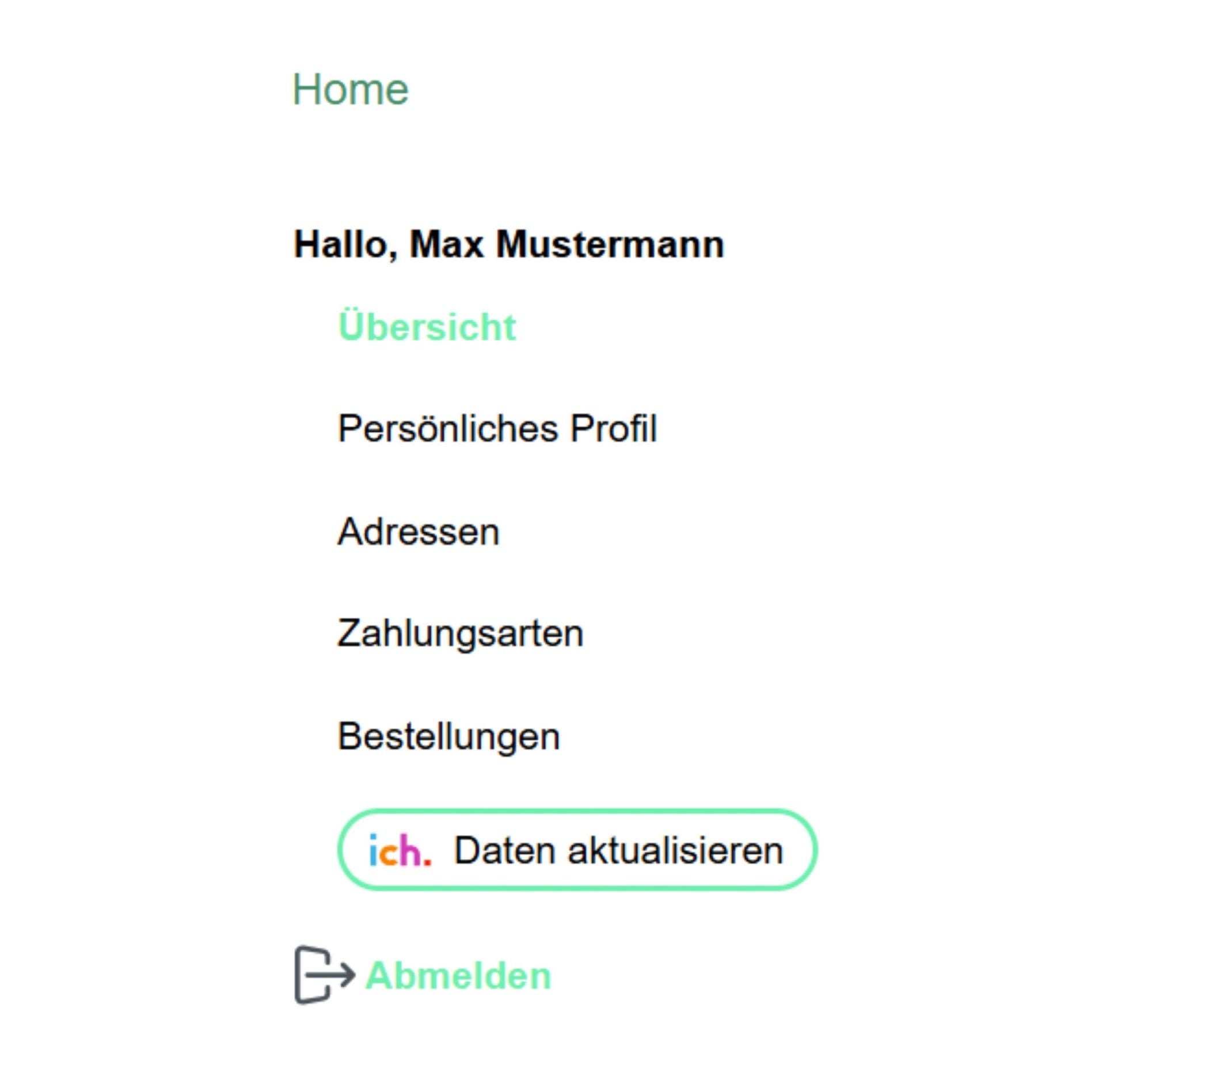Open Zahlungsarten section
This screenshot has width=1209, height=1080.
461,634
